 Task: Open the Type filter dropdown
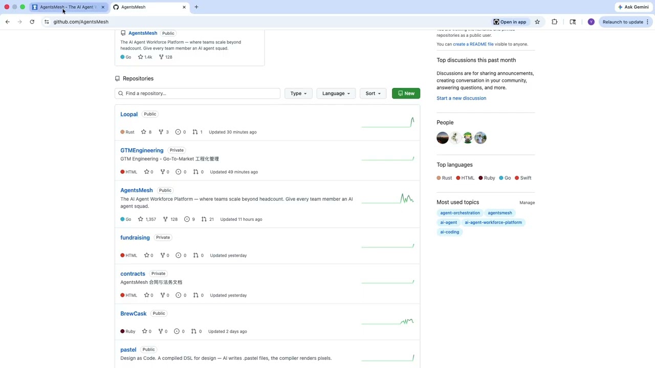[298, 94]
